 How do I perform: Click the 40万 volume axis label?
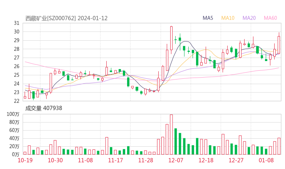pyautogui.click(x=14, y=138)
